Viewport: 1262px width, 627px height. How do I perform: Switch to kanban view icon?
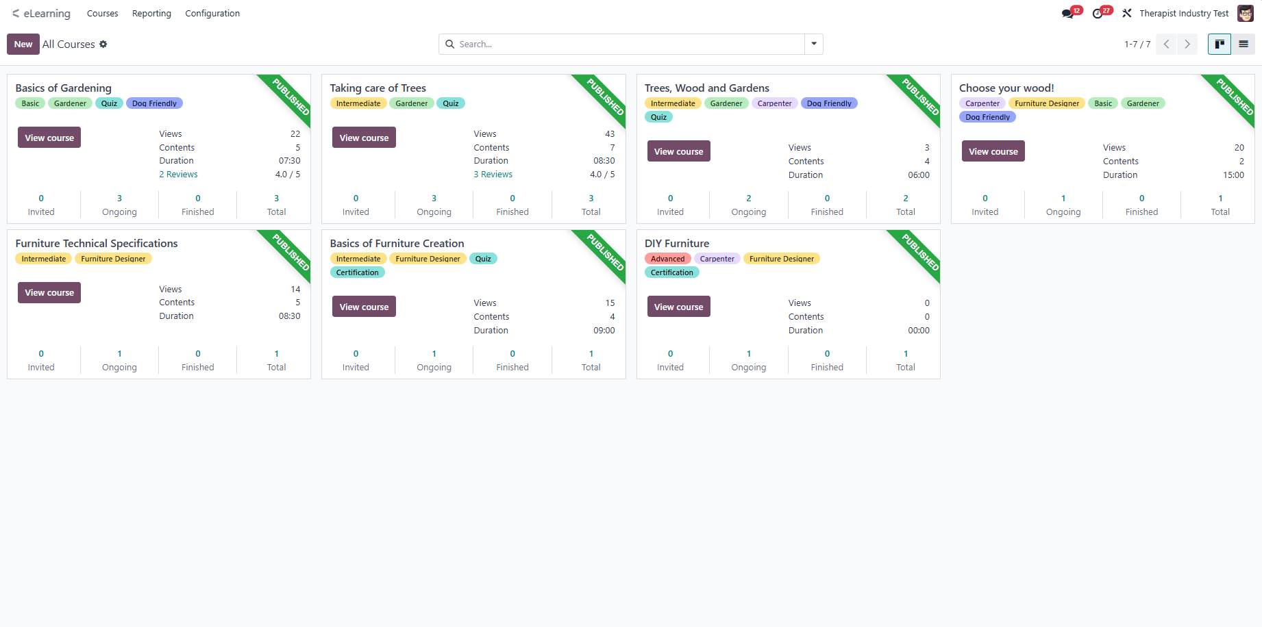pyautogui.click(x=1220, y=44)
